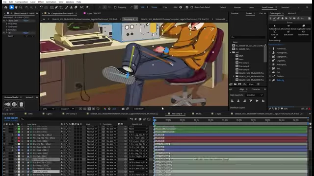314x176 pixels.
Task: Open Duik help question mark icon
Action: tap(279, 109)
